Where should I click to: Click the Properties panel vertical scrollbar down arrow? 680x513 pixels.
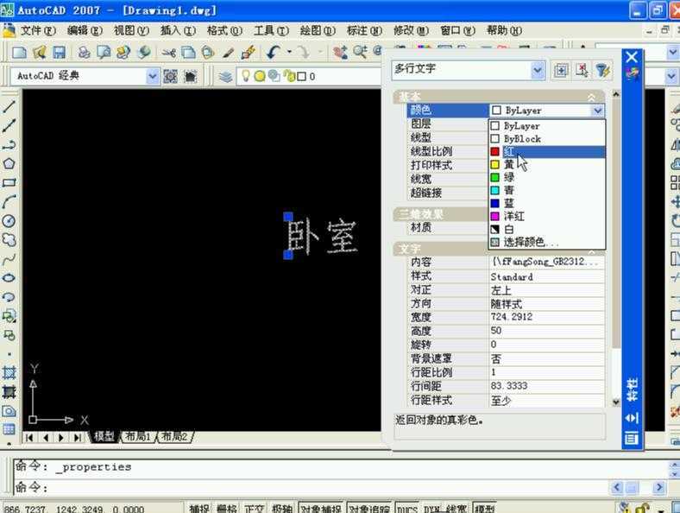click(616, 402)
